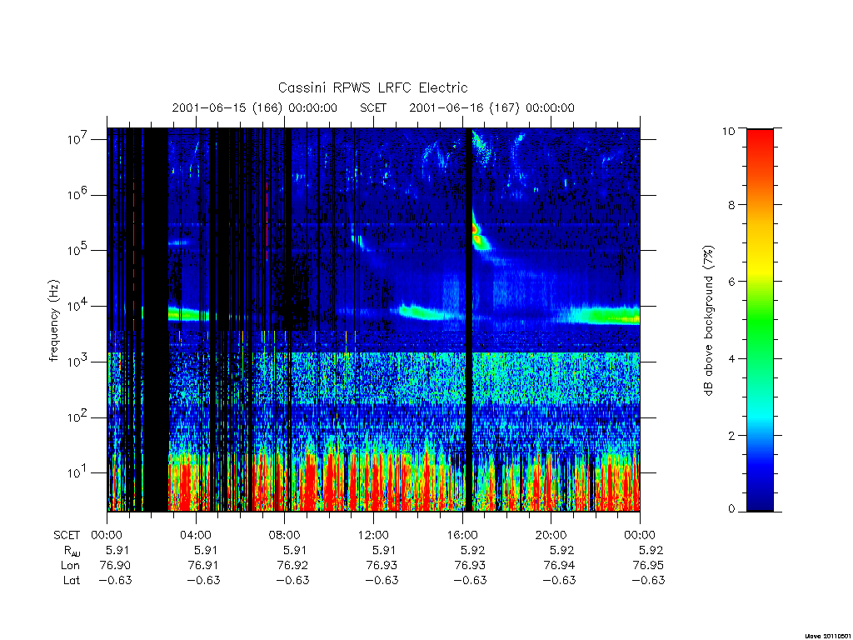Click the 'Cassini RPWS LRFC Electric' title

click(x=372, y=87)
